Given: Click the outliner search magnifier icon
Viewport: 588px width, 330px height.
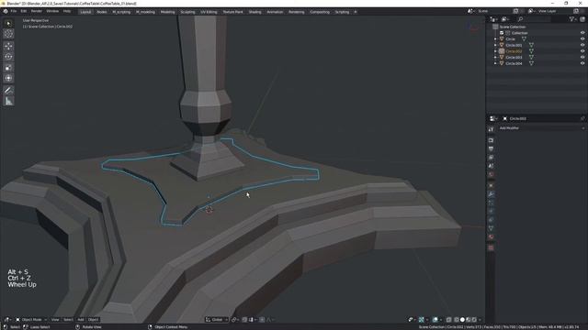Looking at the screenshot, I should (520, 19).
